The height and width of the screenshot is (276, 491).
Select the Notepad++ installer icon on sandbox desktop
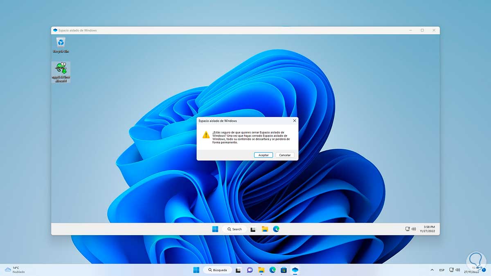61,72
